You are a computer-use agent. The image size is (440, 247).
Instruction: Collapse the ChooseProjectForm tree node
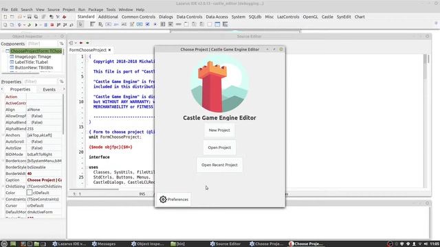3,51
